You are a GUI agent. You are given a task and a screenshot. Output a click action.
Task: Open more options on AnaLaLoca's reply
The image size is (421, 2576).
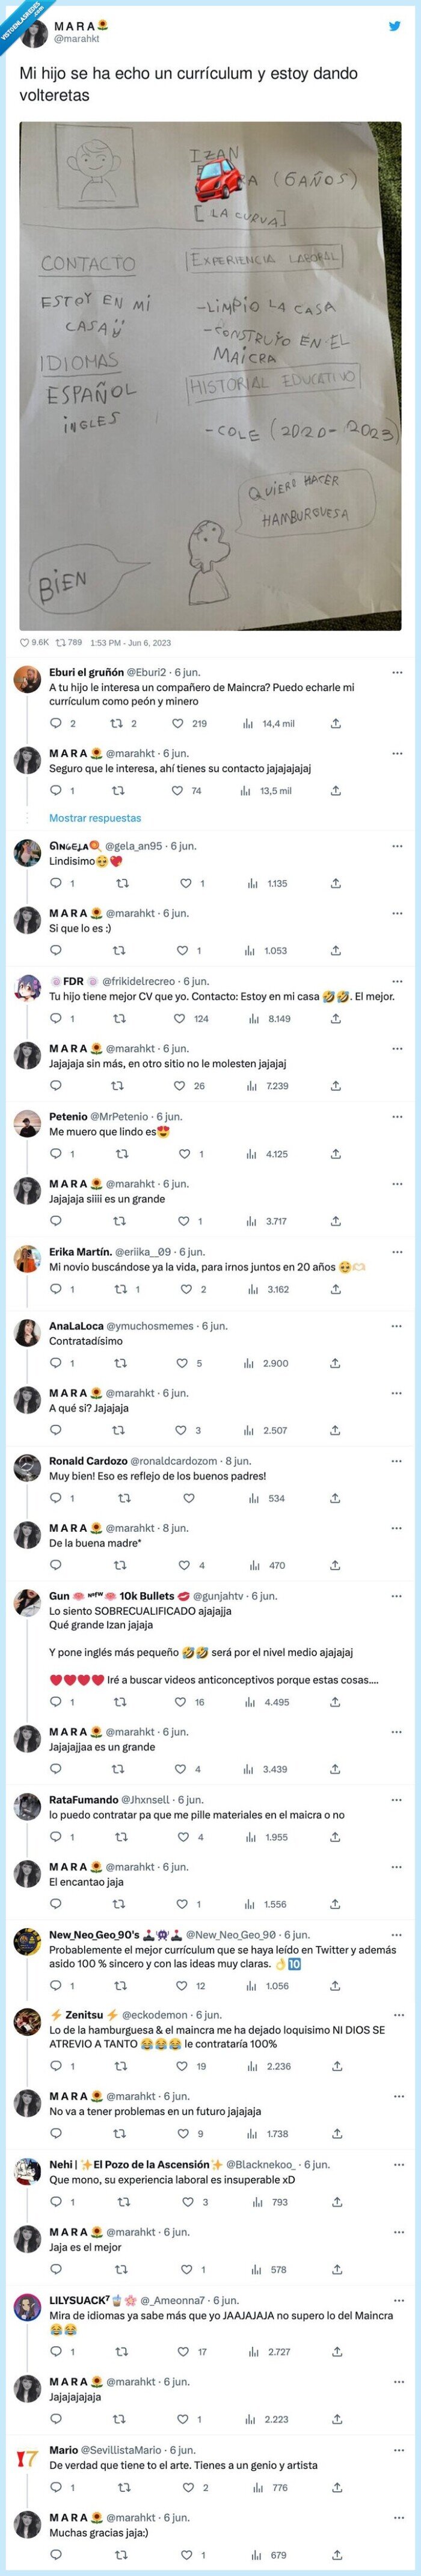point(397,1326)
